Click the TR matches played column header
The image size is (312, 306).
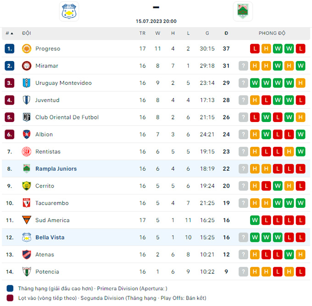click(142, 33)
